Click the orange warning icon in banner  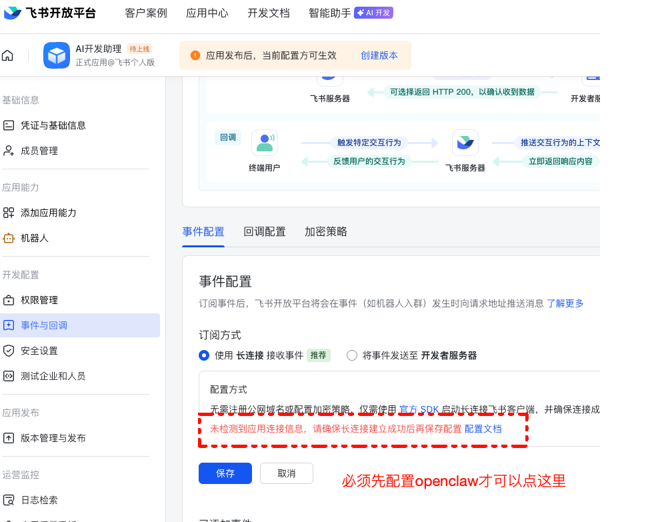195,55
